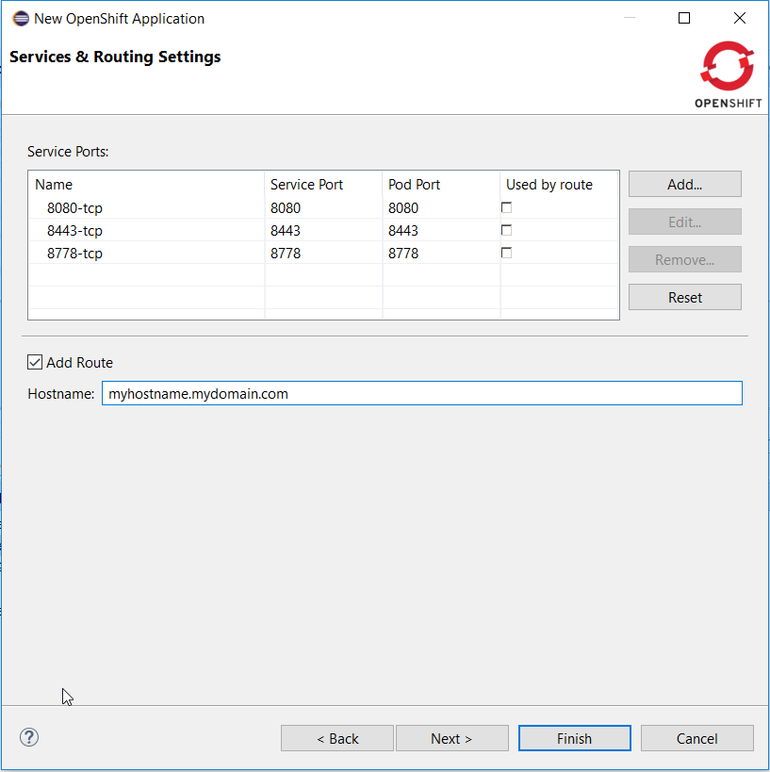770x772 pixels.
Task: Click the Eclipse icon in title bar
Action: tap(21, 19)
